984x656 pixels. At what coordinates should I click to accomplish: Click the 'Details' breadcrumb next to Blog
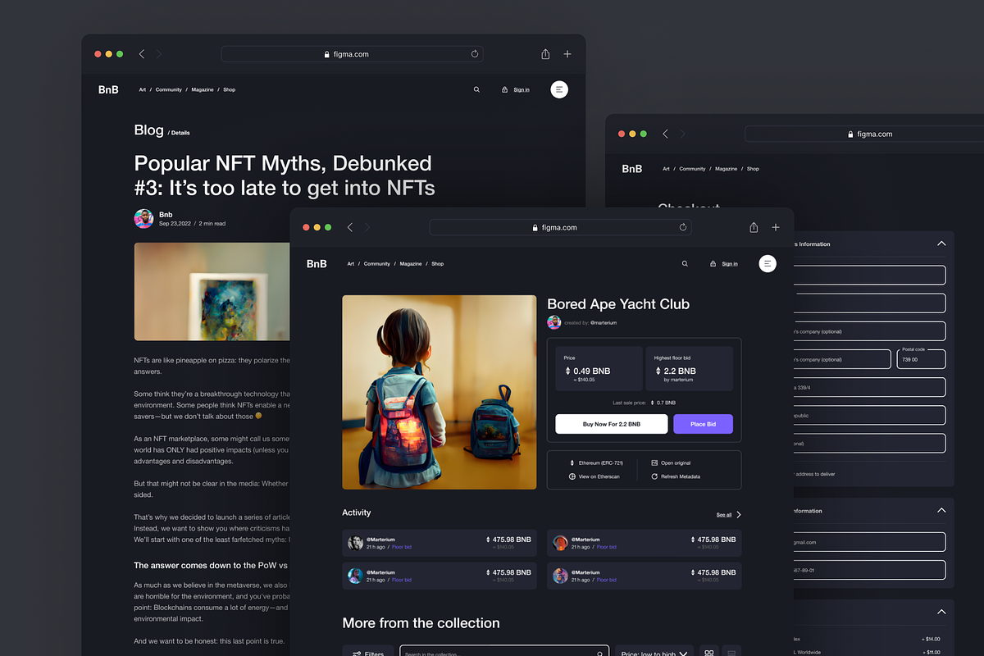coord(180,132)
